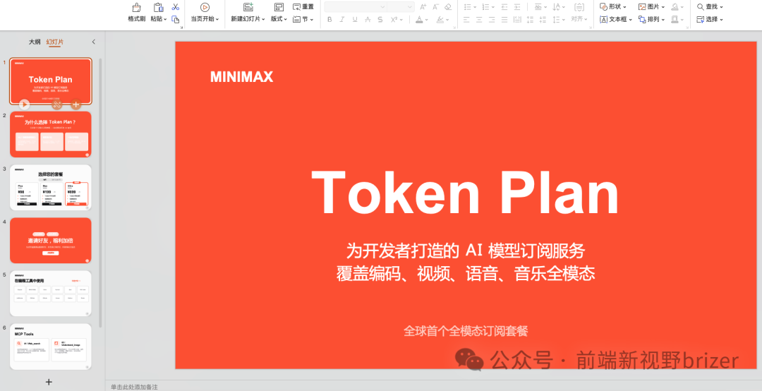Viewport: 762px width, 391px height.
Task: Click the add slide plus button at panel bottom
Action: pos(49,382)
